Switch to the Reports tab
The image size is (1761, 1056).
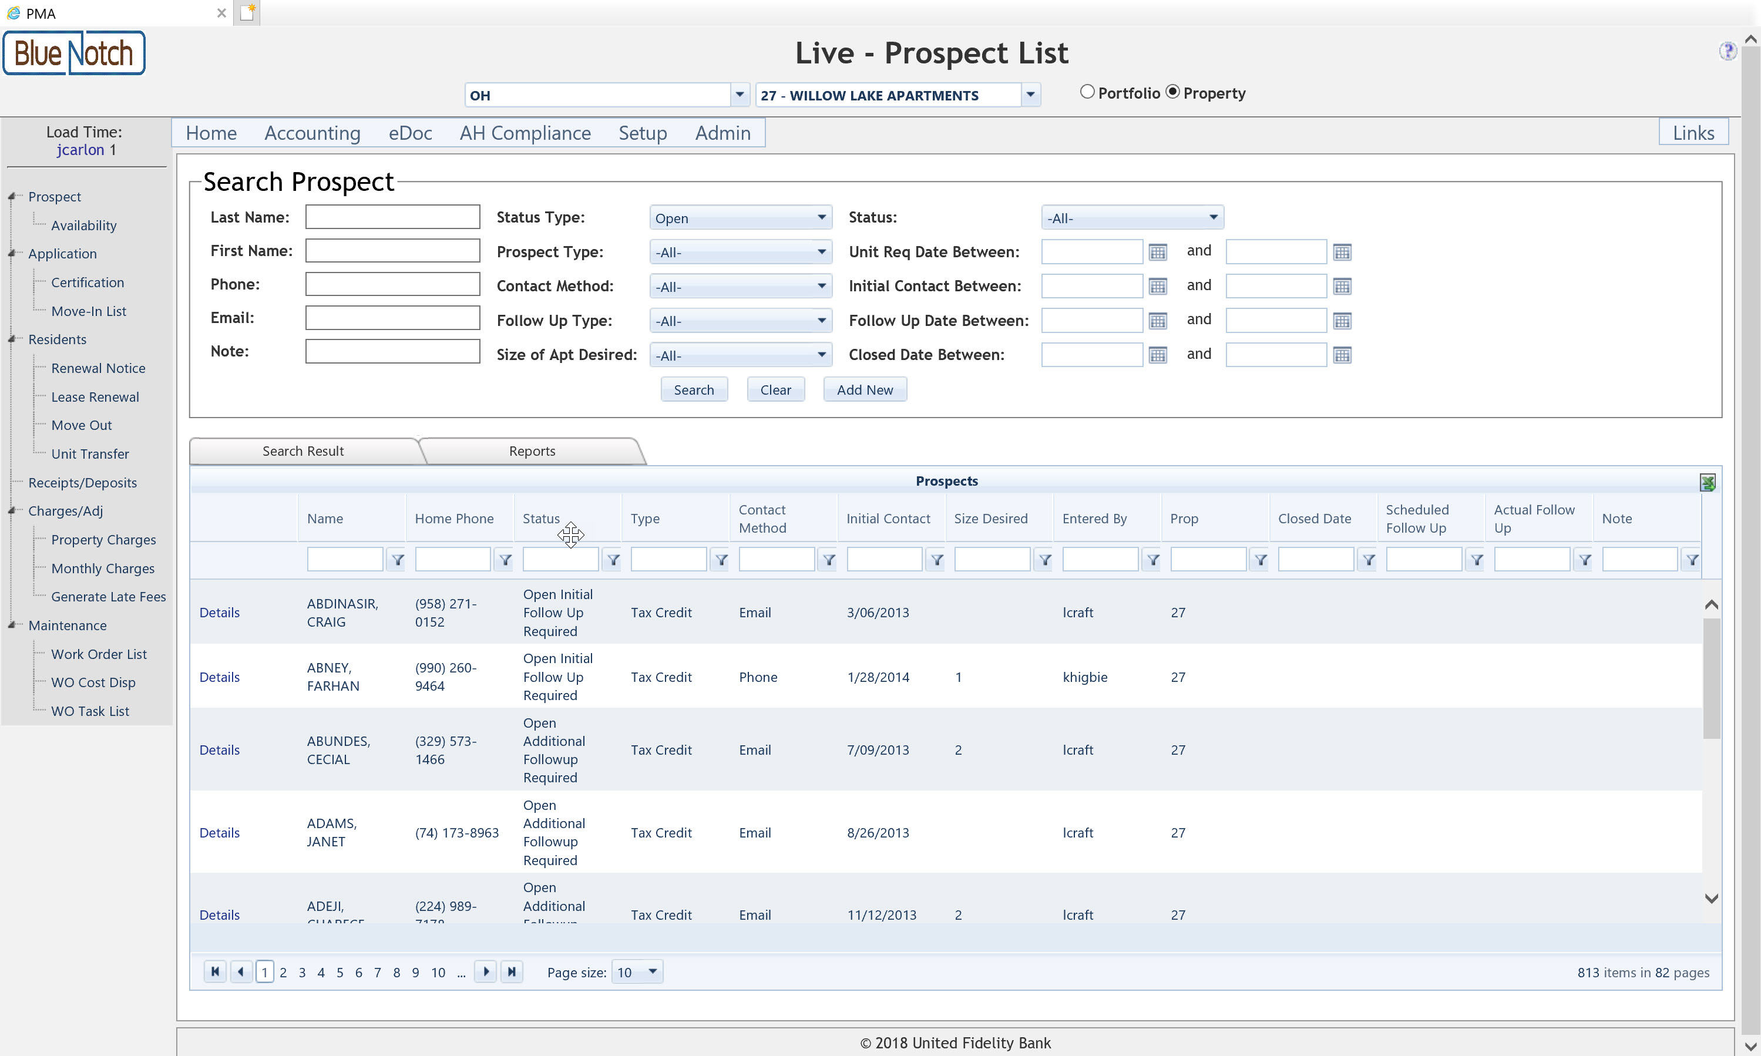click(x=532, y=451)
